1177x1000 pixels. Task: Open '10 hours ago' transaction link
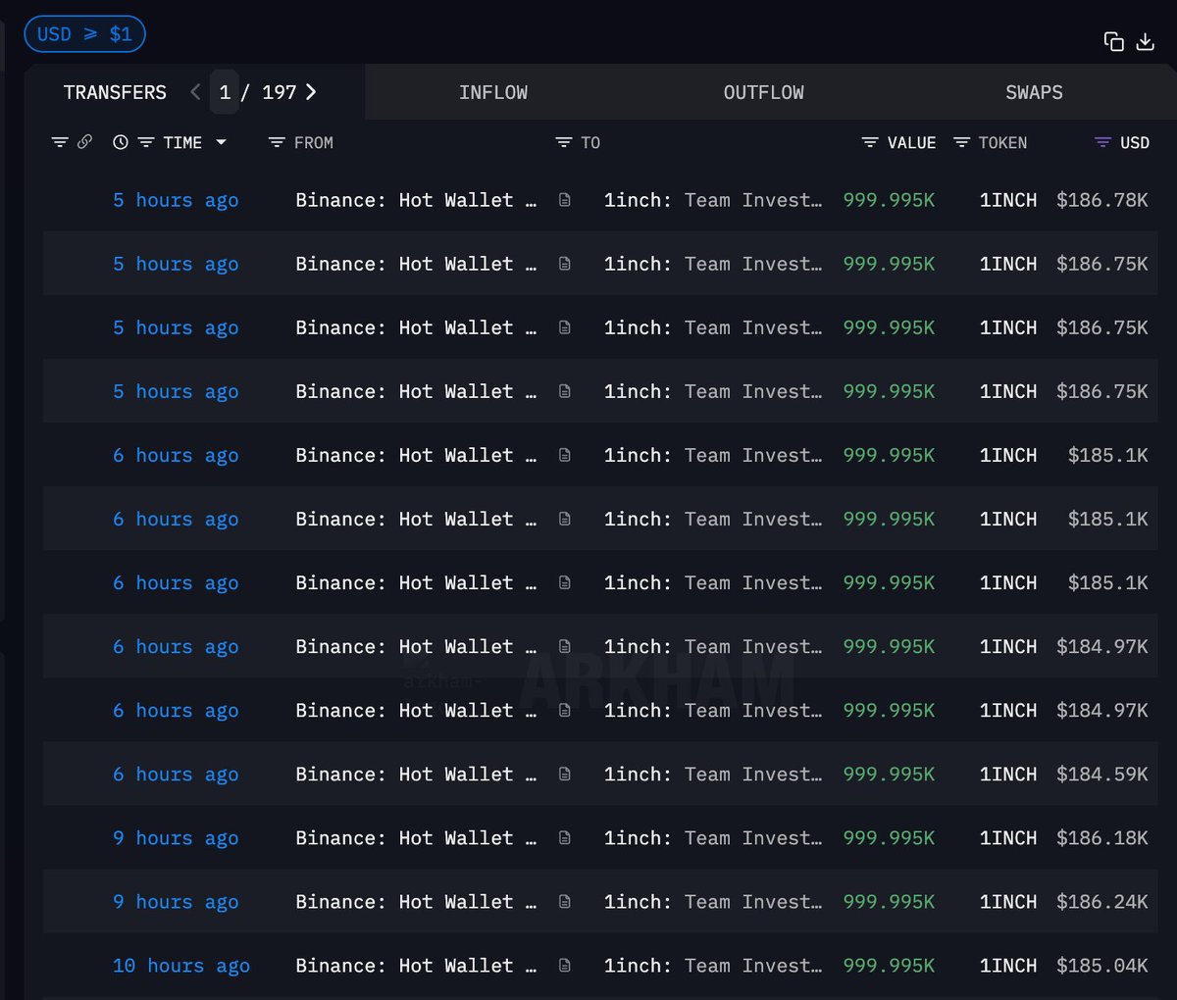[181, 966]
